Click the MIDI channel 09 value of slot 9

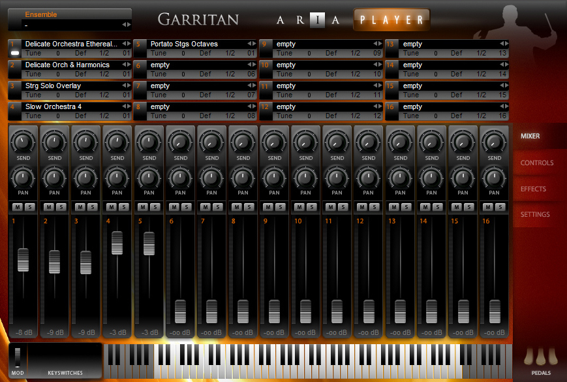click(x=377, y=53)
